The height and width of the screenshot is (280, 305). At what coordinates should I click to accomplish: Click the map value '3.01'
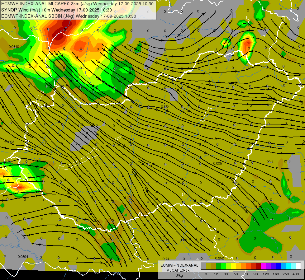click(x=252, y=143)
